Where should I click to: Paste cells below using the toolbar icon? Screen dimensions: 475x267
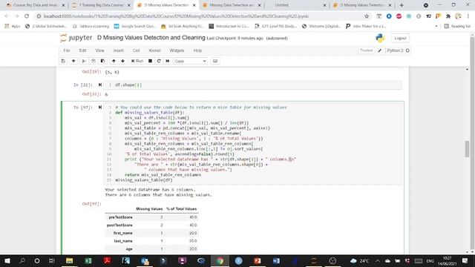102,61
